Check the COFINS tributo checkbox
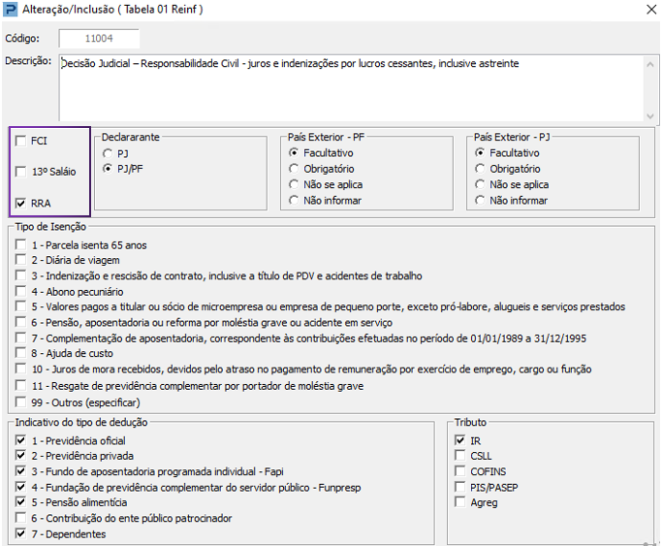This screenshot has width=663, height=546. coord(460,470)
